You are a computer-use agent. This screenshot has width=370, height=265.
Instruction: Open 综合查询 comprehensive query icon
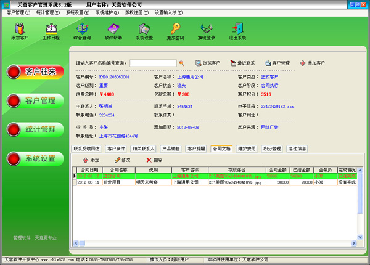[82, 30]
